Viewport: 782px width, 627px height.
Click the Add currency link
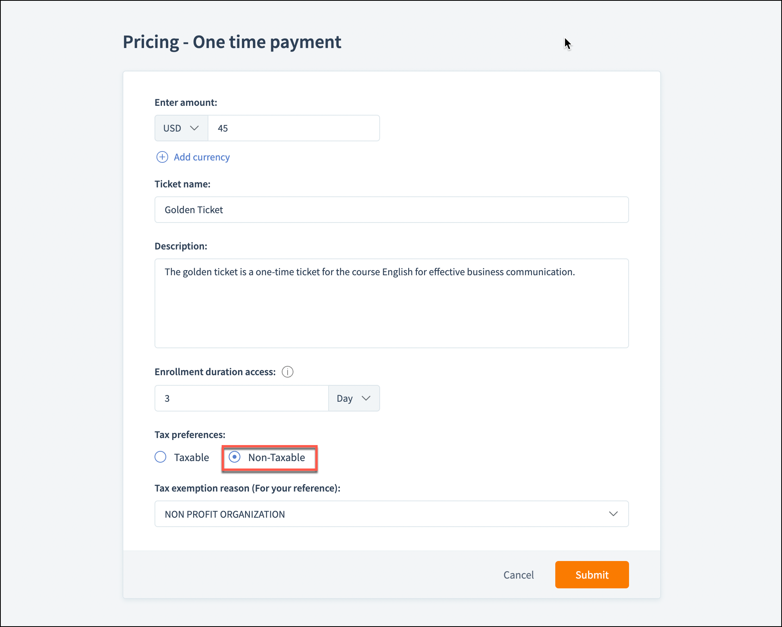point(202,157)
